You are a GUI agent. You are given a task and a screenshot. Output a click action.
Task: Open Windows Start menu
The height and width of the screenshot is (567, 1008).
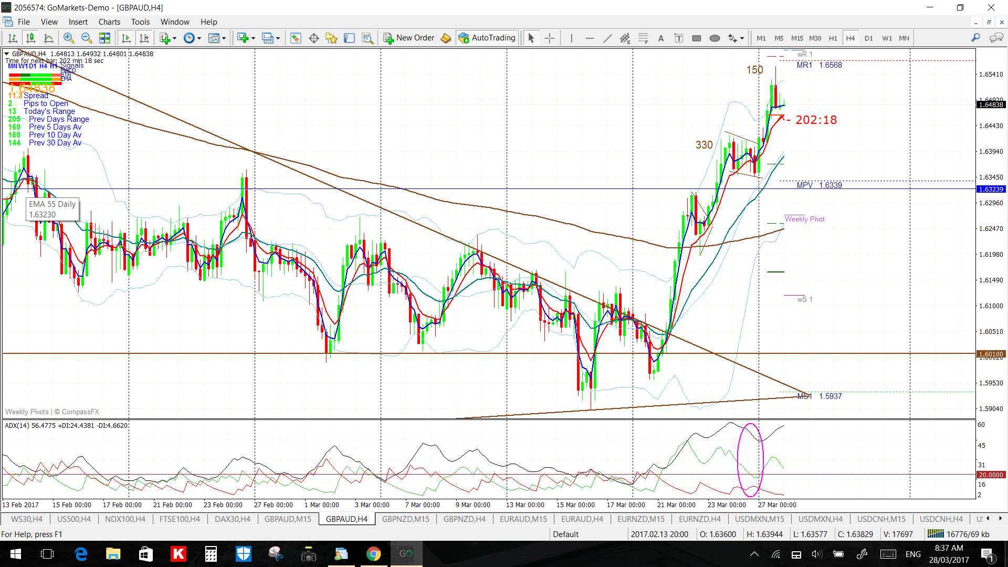(x=15, y=554)
